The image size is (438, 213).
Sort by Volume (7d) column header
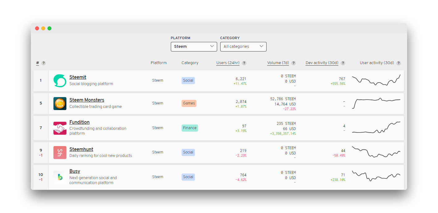[278, 63]
